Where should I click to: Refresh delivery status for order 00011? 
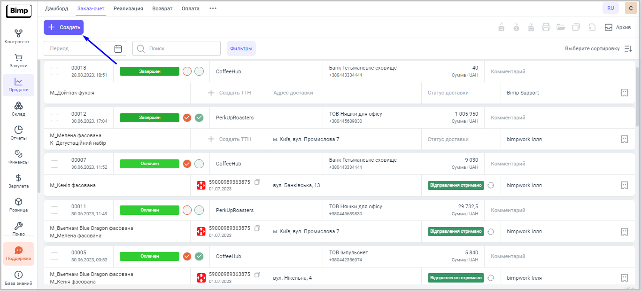[x=491, y=231]
